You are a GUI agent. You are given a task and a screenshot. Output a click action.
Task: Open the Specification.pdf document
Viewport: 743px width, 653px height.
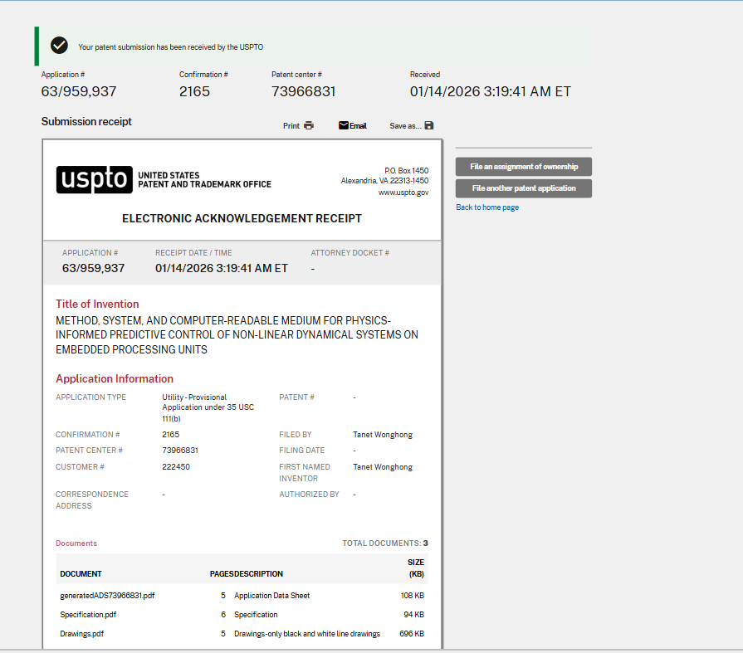[x=86, y=614]
